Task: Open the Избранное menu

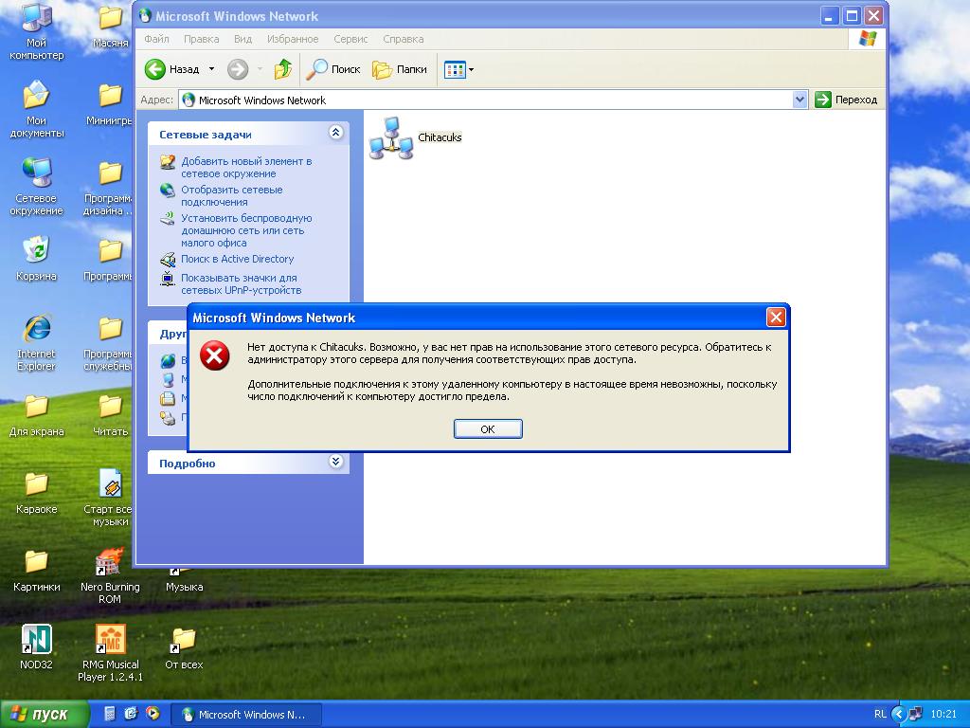Action: click(293, 39)
